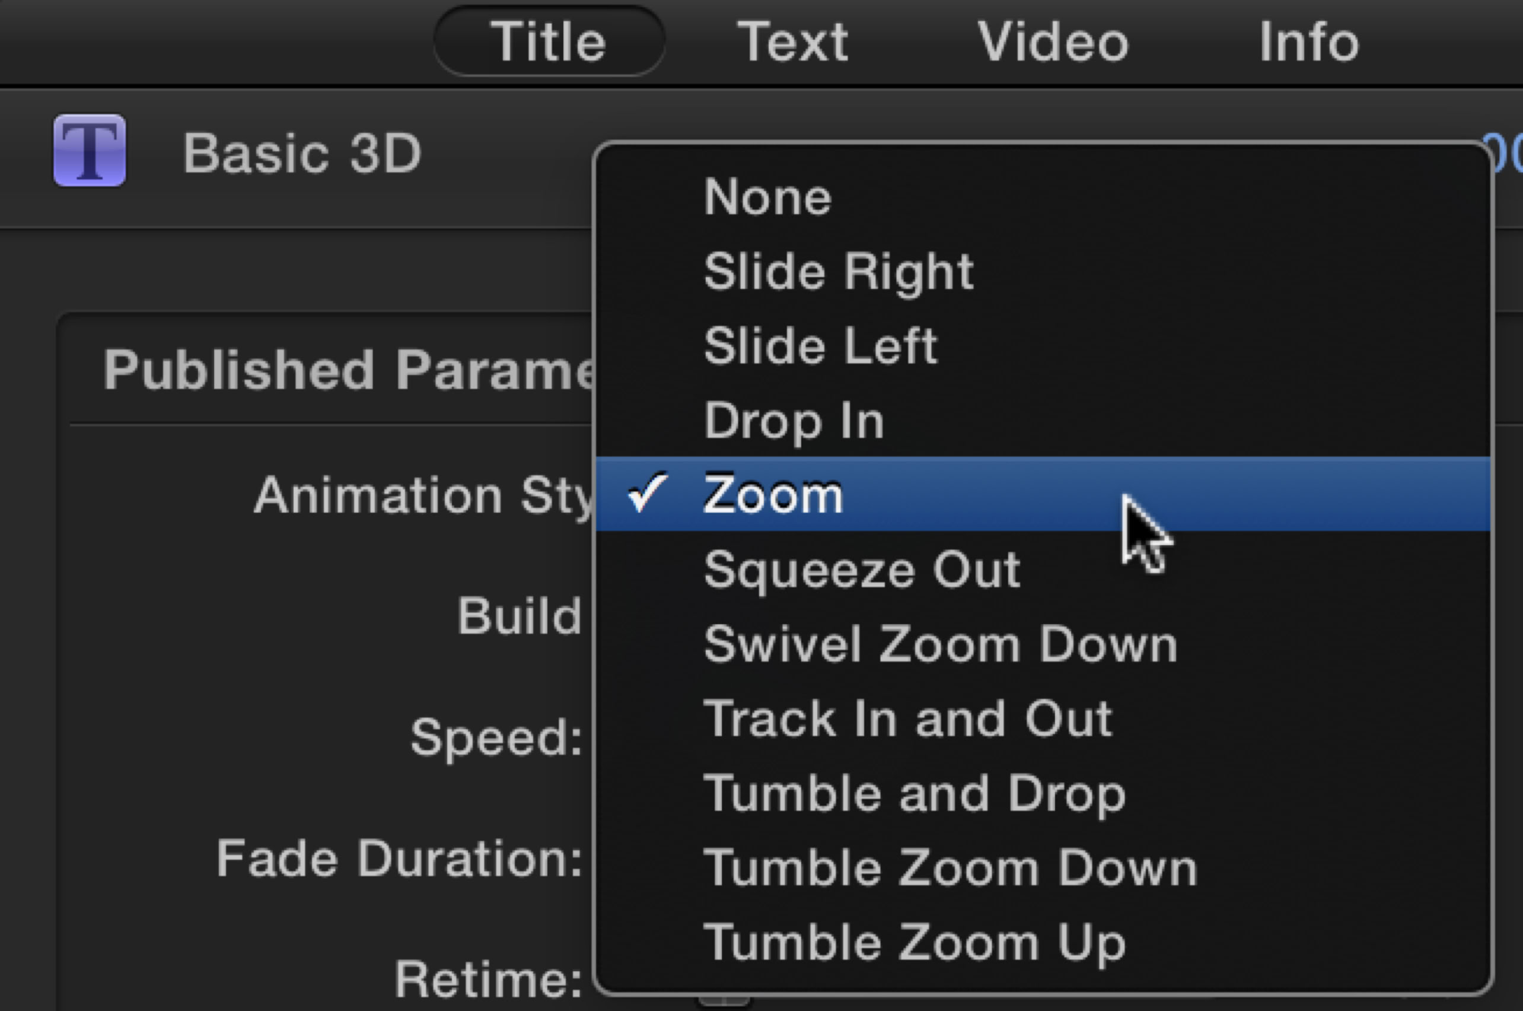Image resolution: width=1523 pixels, height=1011 pixels.
Task: Click the purple Basic 3D title icon
Action: (x=90, y=150)
